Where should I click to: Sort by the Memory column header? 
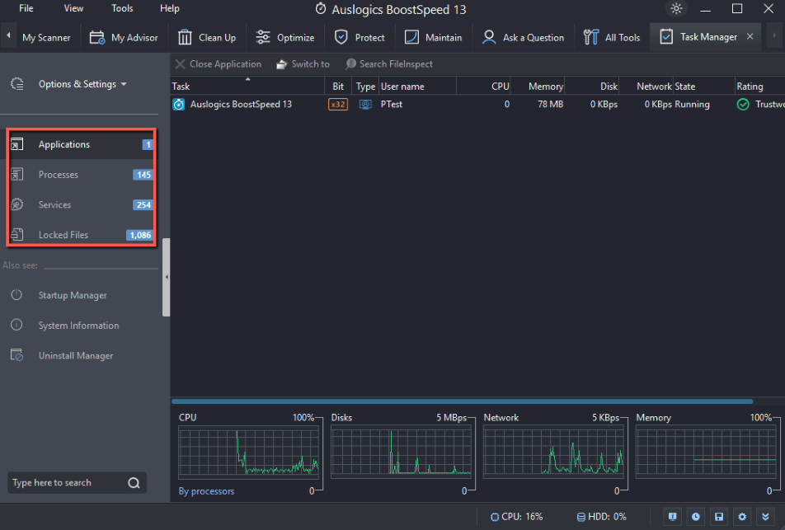(x=538, y=86)
